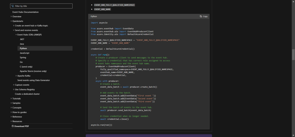The width and height of the screenshot is (295, 137).
Task: Click the filter icon in search box
Action: (13, 6)
